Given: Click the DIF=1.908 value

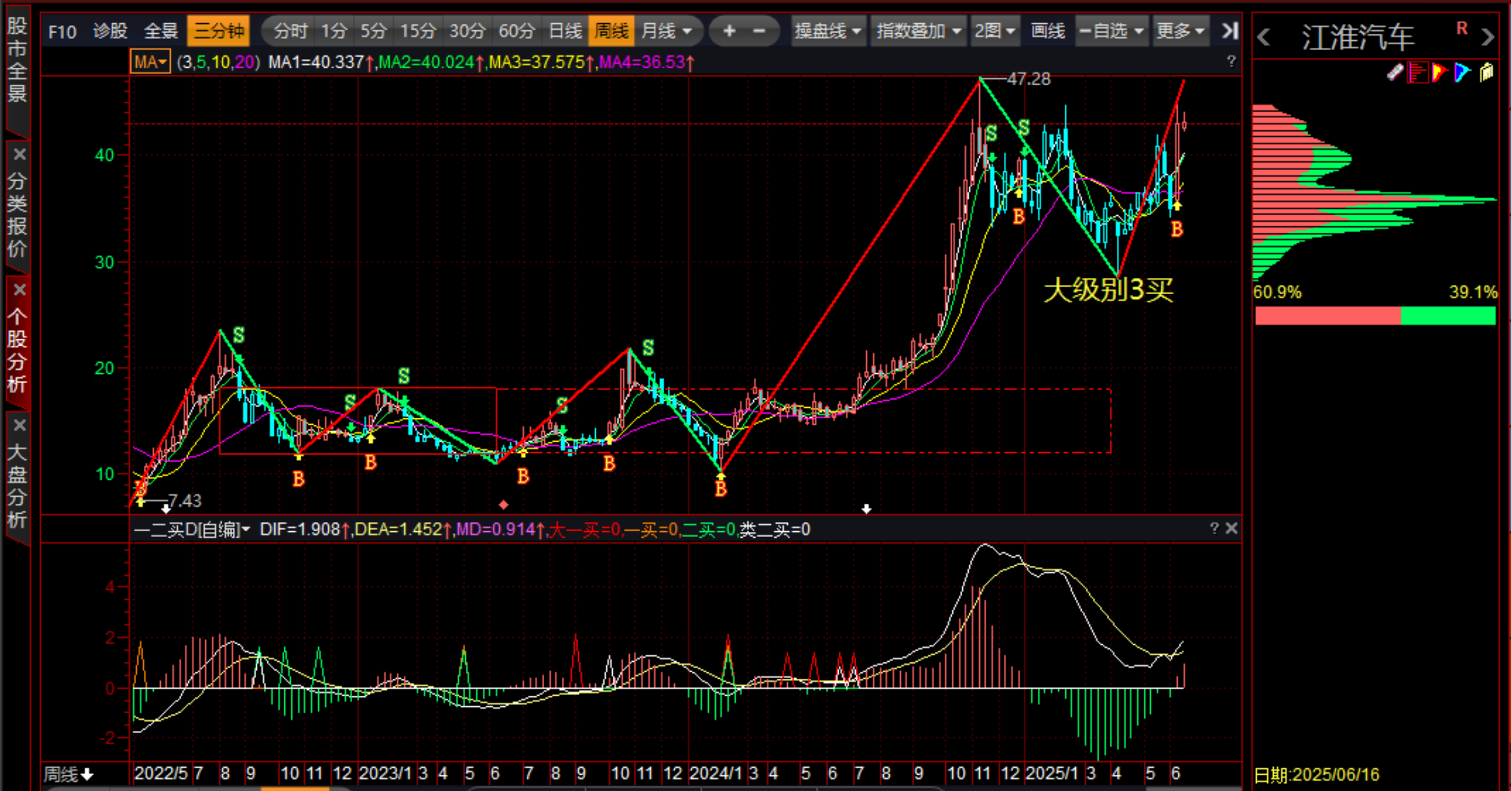Looking at the screenshot, I should pyautogui.click(x=301, y=529).
